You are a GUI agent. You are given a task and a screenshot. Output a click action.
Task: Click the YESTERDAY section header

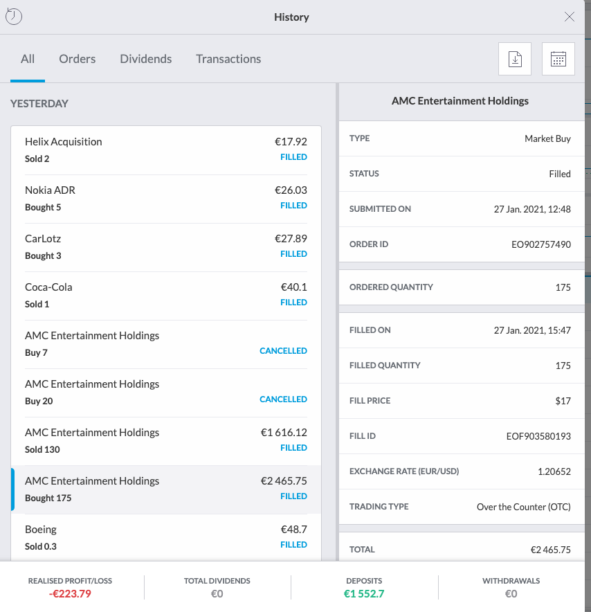coord(39,103)
